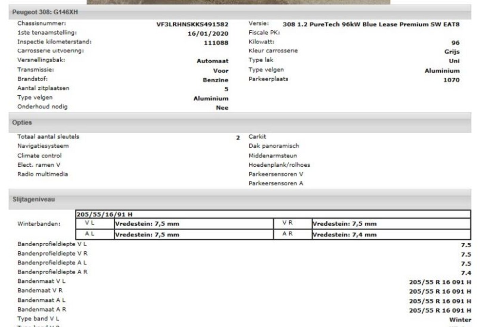Select the registration date "16/01/2020"

pyautogui.click(x=208, y=33)
